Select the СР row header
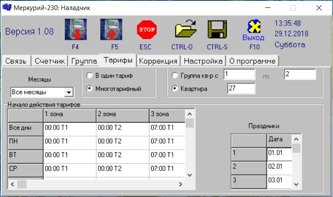The image size is (333, 197). coord(25,170)
